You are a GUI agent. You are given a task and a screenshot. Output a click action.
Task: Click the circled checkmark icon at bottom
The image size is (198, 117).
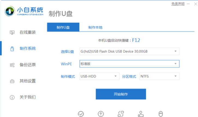coord(81,114)
